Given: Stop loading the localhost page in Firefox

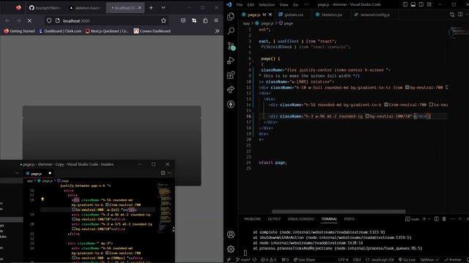Looking at the screenshot, I should (x=29, y=20).
